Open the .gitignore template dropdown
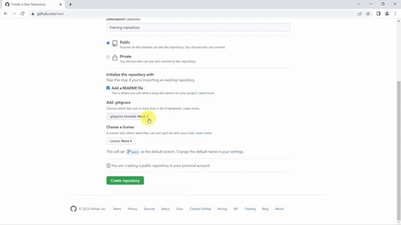This screenshot has width=401, height=225. [128, 116]
